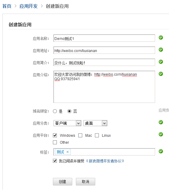
Task: Click the 创建 button
Action: (63, 182)
